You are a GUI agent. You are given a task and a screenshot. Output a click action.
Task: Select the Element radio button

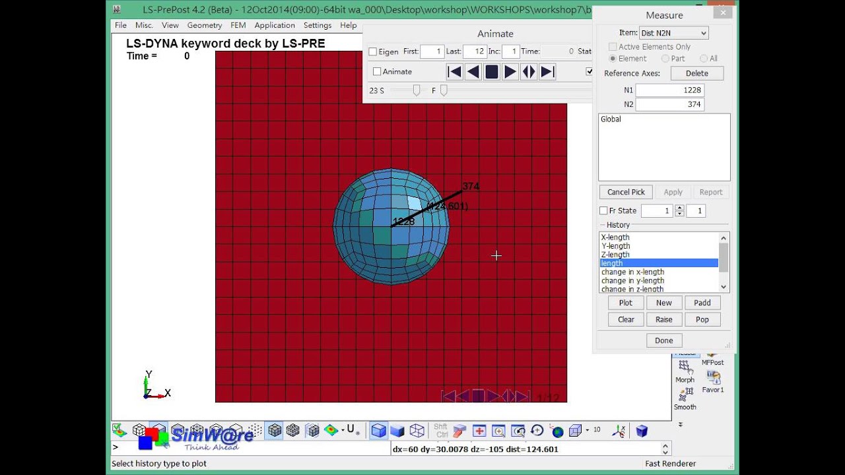613,59
